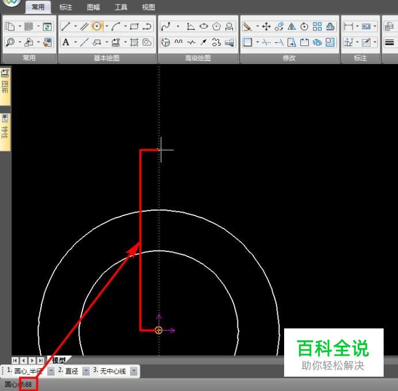Click the linear Dimension tool
This screenshot has height=391, width=398.
coord(349,26)
